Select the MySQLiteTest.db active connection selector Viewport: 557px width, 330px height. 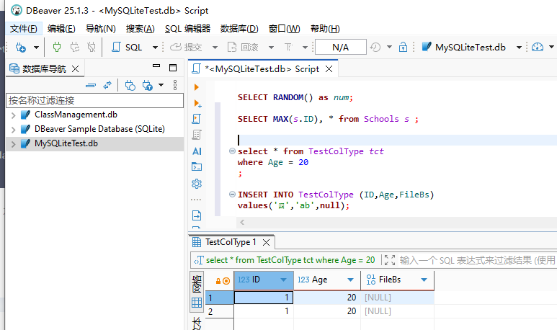(463, 48)
